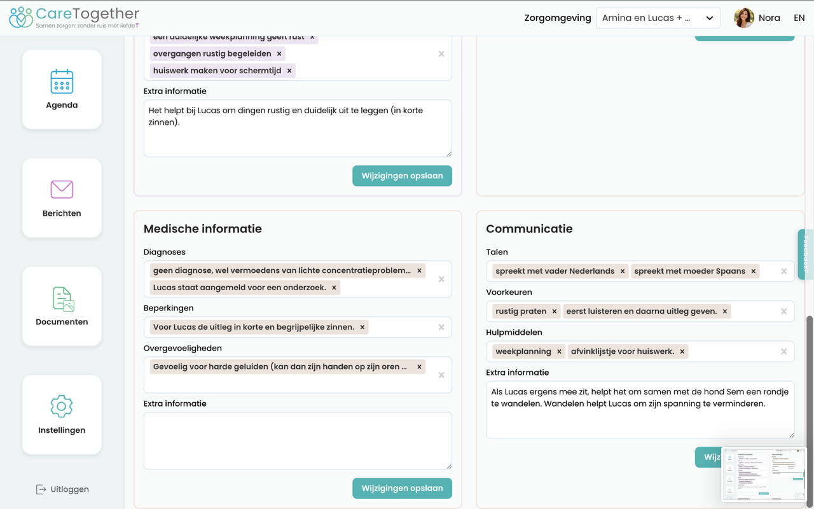Remove tag 'overgangen rustig begeleiden'

click(x=279, y=54)
